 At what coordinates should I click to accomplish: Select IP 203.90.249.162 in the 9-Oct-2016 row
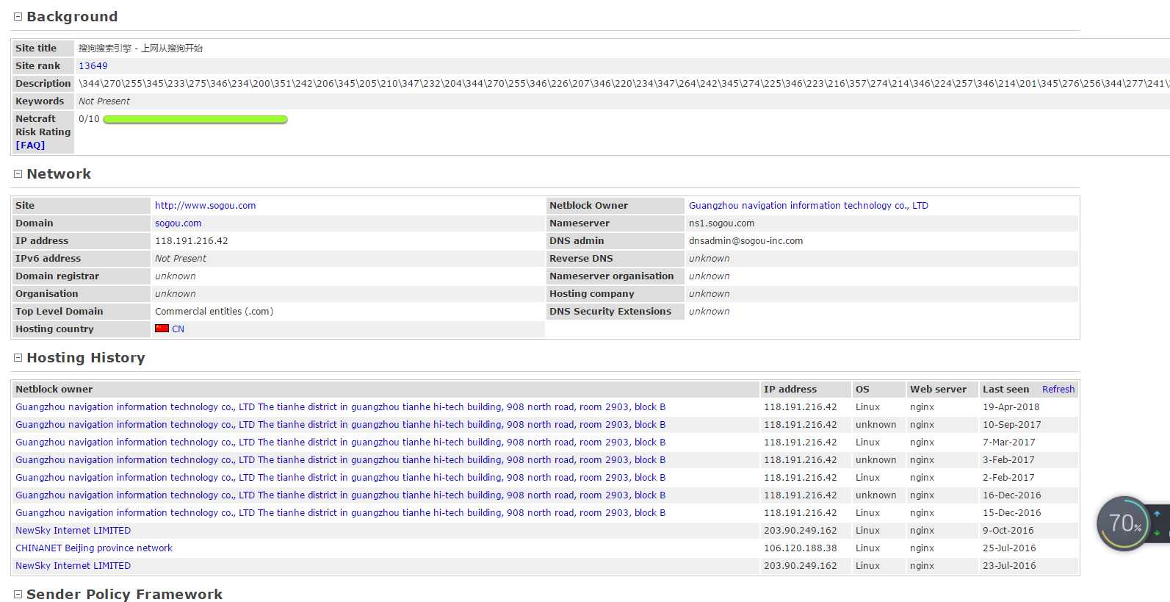point(801,530)
